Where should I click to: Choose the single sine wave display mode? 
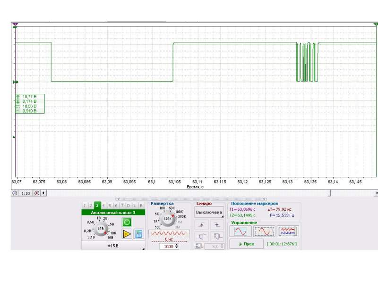(x=241, y=231)
